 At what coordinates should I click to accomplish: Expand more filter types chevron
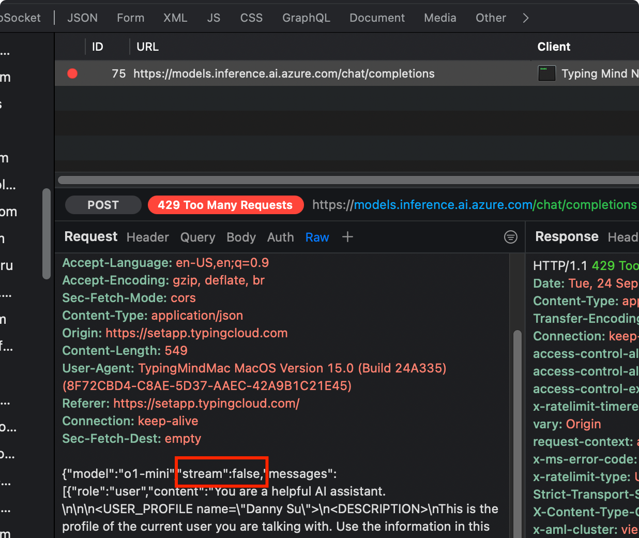(x=526, y=18)
